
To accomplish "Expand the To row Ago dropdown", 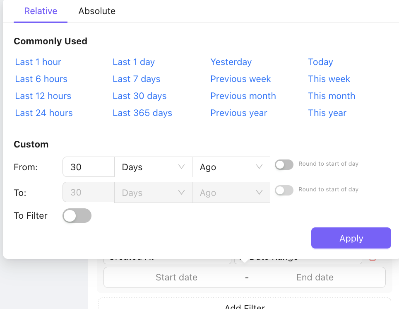I will 231,192.
